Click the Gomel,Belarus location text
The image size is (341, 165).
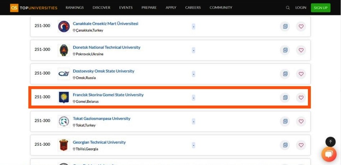87,102
